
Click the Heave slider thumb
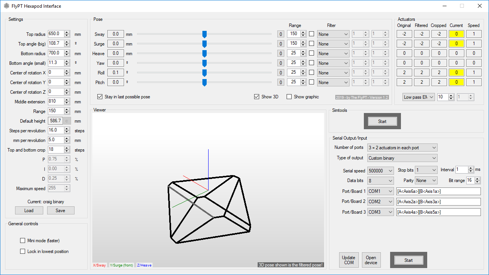point(204,53)
